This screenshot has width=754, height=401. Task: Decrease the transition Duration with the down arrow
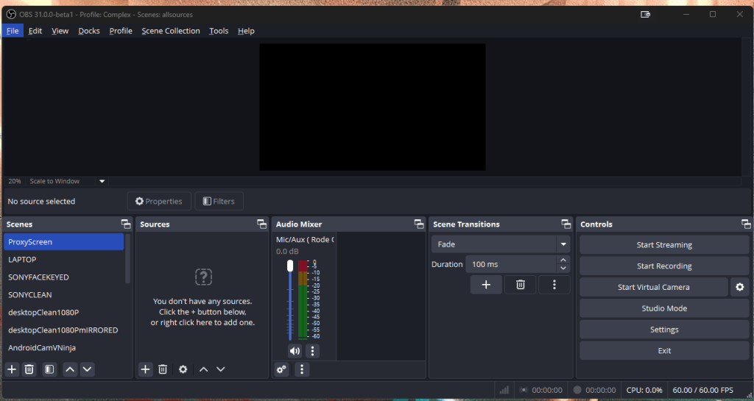point(563,268)
